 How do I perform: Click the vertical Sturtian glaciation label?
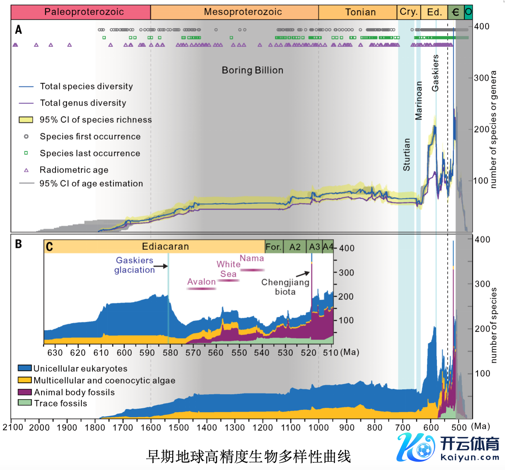click(407, 154)
